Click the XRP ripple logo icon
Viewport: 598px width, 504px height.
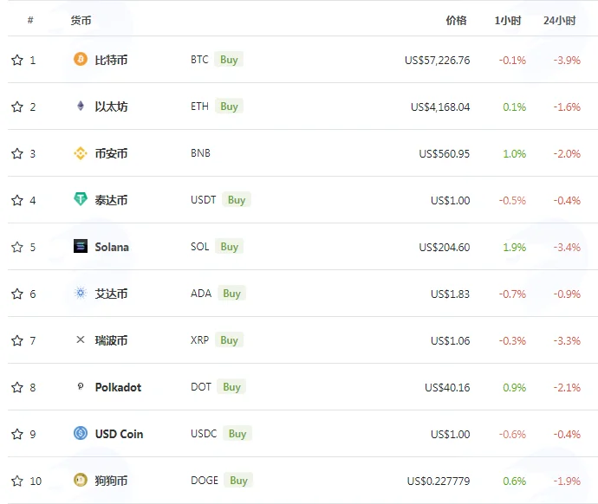(x=80, y=339)
